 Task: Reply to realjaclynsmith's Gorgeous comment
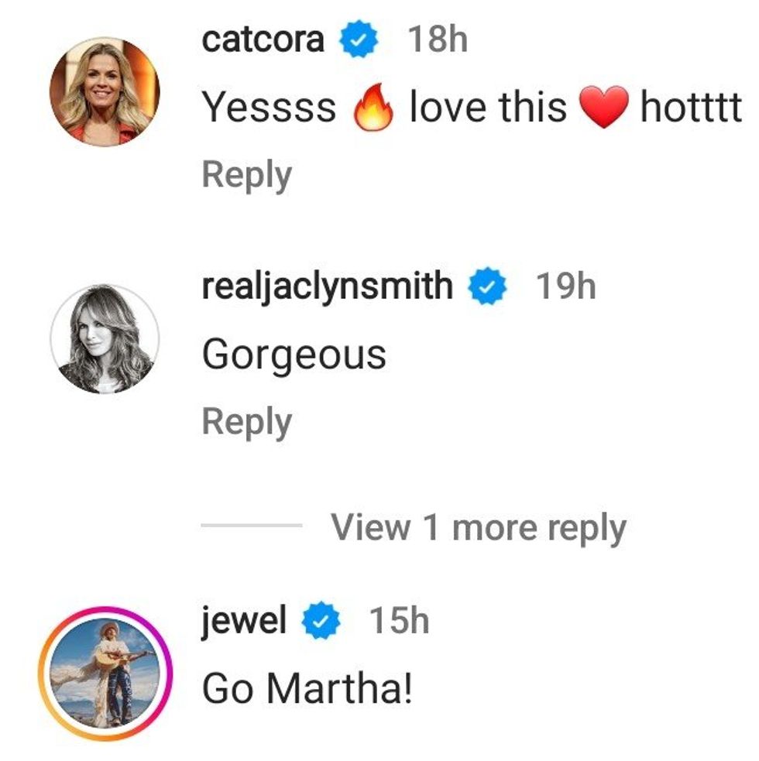[246, 422]
